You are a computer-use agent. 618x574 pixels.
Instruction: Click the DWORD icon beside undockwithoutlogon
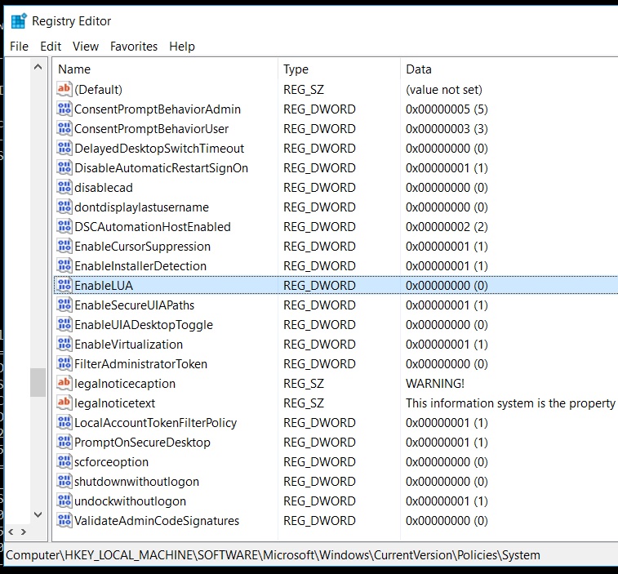[64, 501]
